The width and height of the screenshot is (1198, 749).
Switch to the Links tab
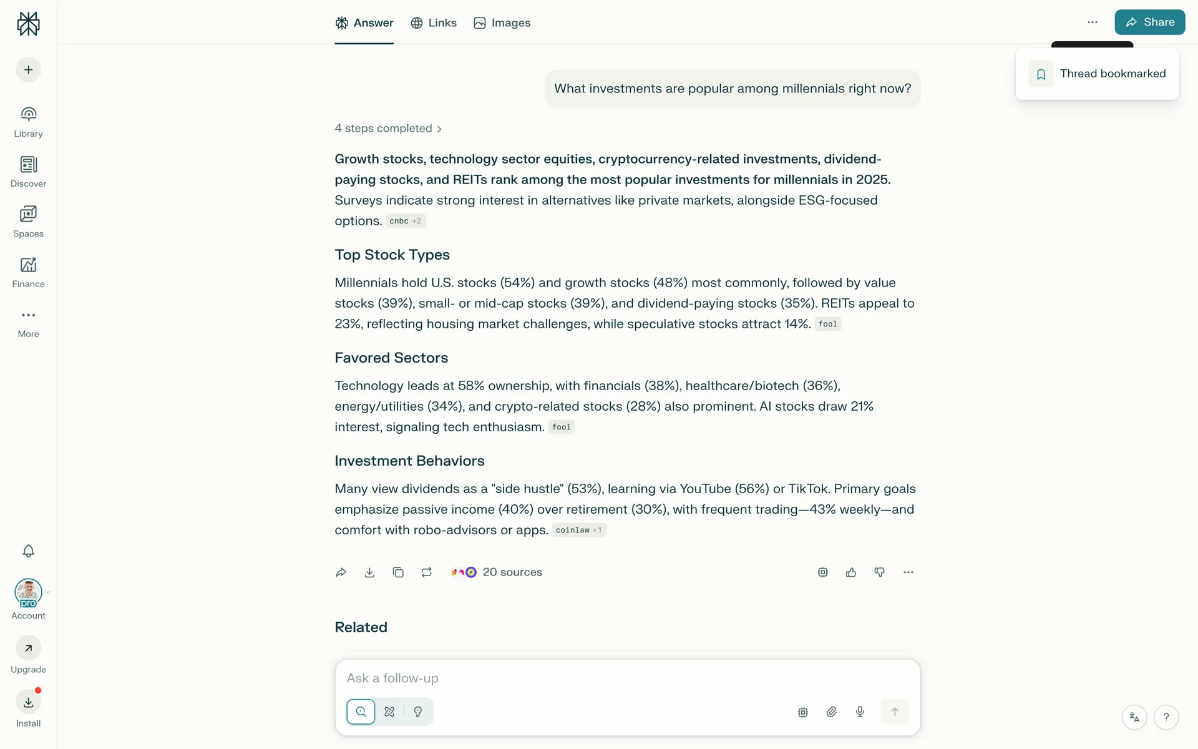434,23
